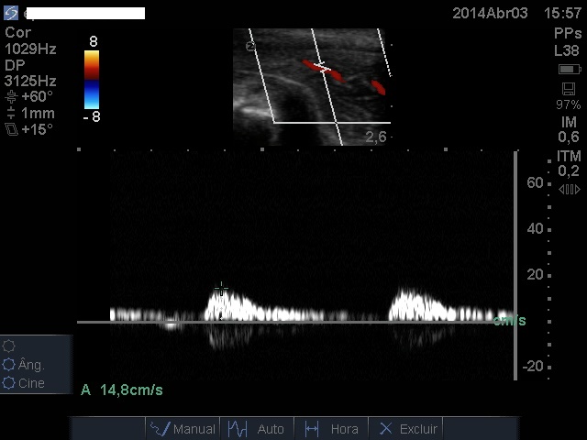Click the 2D color Doppler thumbnail image
Image resolution: width=587 pixels, height=440 pixels.
(312, 86)
